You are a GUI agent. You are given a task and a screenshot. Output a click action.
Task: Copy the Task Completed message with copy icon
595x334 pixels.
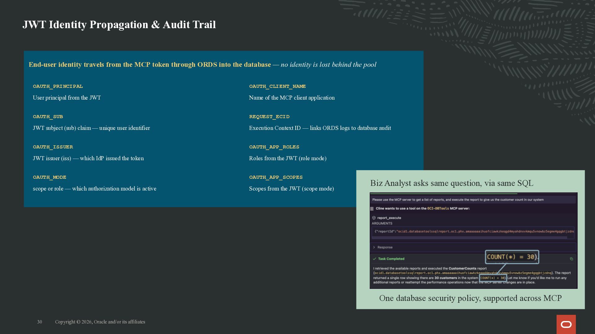571,259
